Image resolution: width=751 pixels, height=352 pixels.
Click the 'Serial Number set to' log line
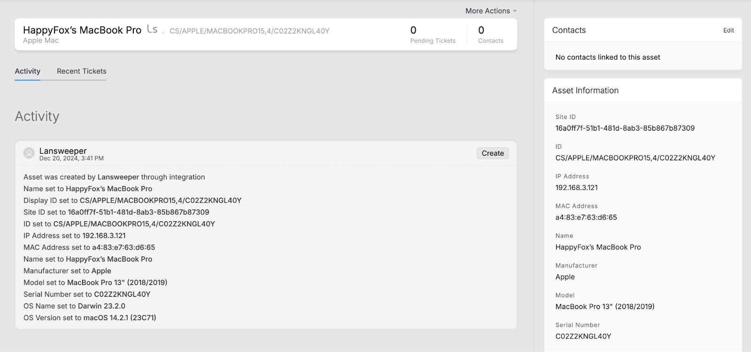pyautogui.click(x=87, y=294)
